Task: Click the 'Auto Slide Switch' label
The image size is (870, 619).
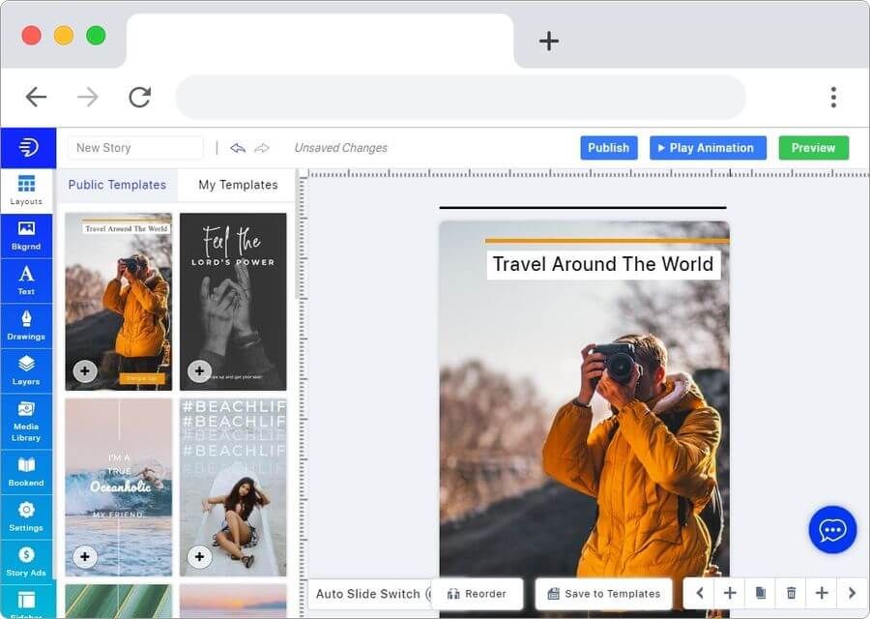Action: 368,594
